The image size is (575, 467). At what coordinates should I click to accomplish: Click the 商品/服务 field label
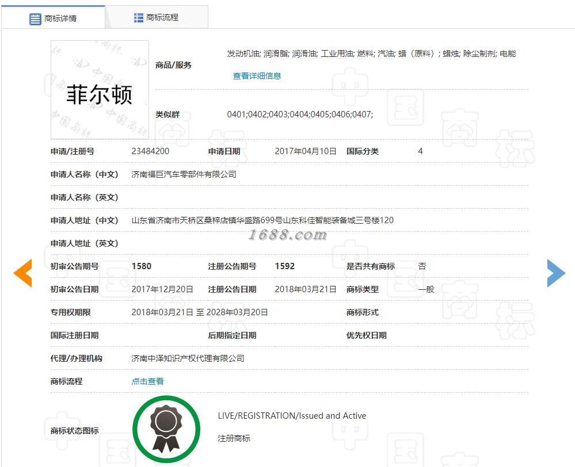(173, 65)
